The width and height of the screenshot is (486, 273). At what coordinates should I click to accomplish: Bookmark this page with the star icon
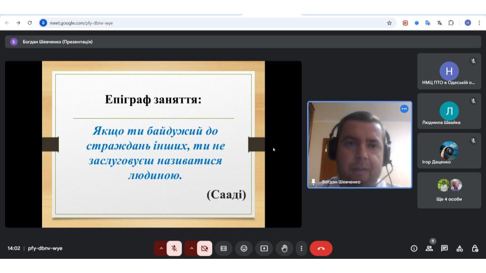(389, 23)
